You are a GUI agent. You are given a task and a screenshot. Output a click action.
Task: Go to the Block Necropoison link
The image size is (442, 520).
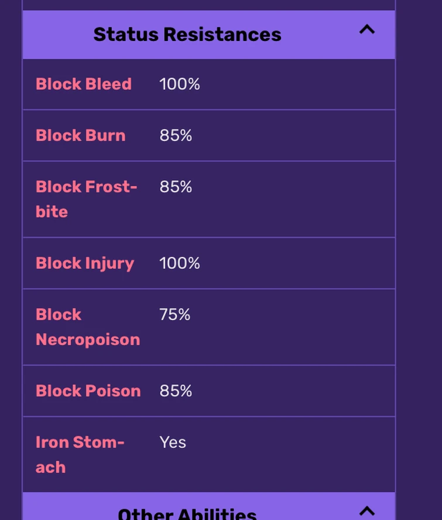point(88,327)
